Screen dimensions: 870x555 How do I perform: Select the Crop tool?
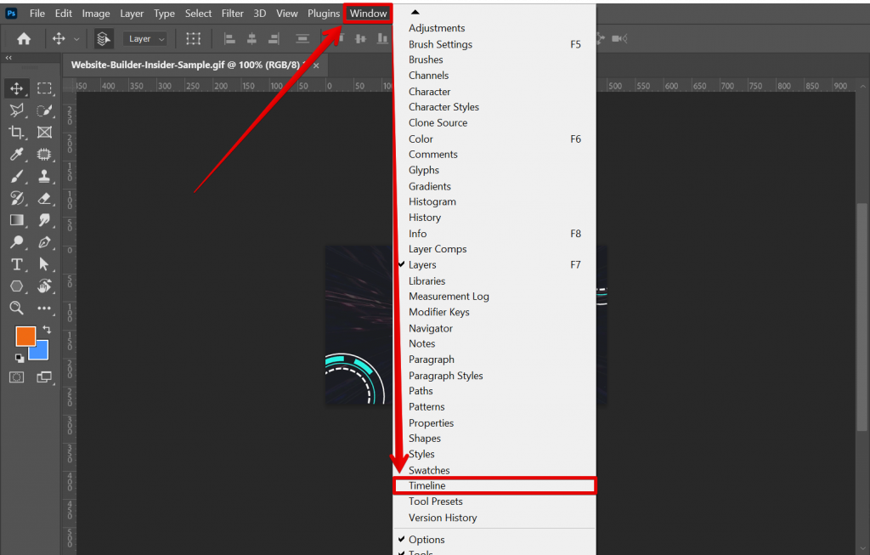pos(17,132)
